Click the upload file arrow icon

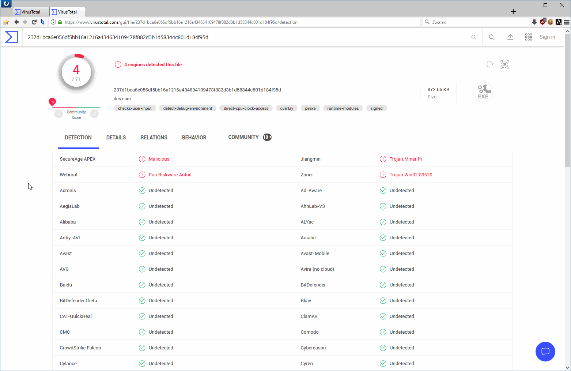(x=510, y=37)
